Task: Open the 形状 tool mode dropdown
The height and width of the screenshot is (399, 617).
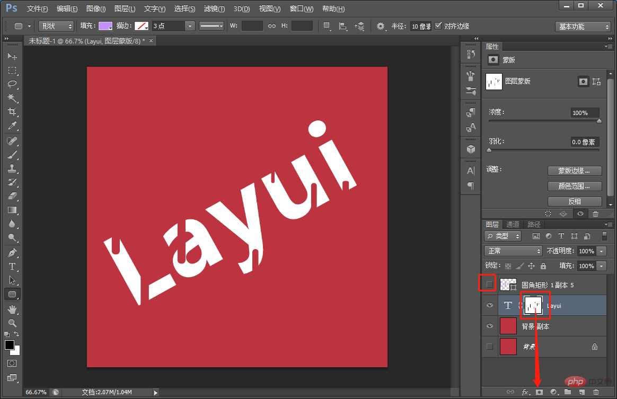Action: pos(56,26)
